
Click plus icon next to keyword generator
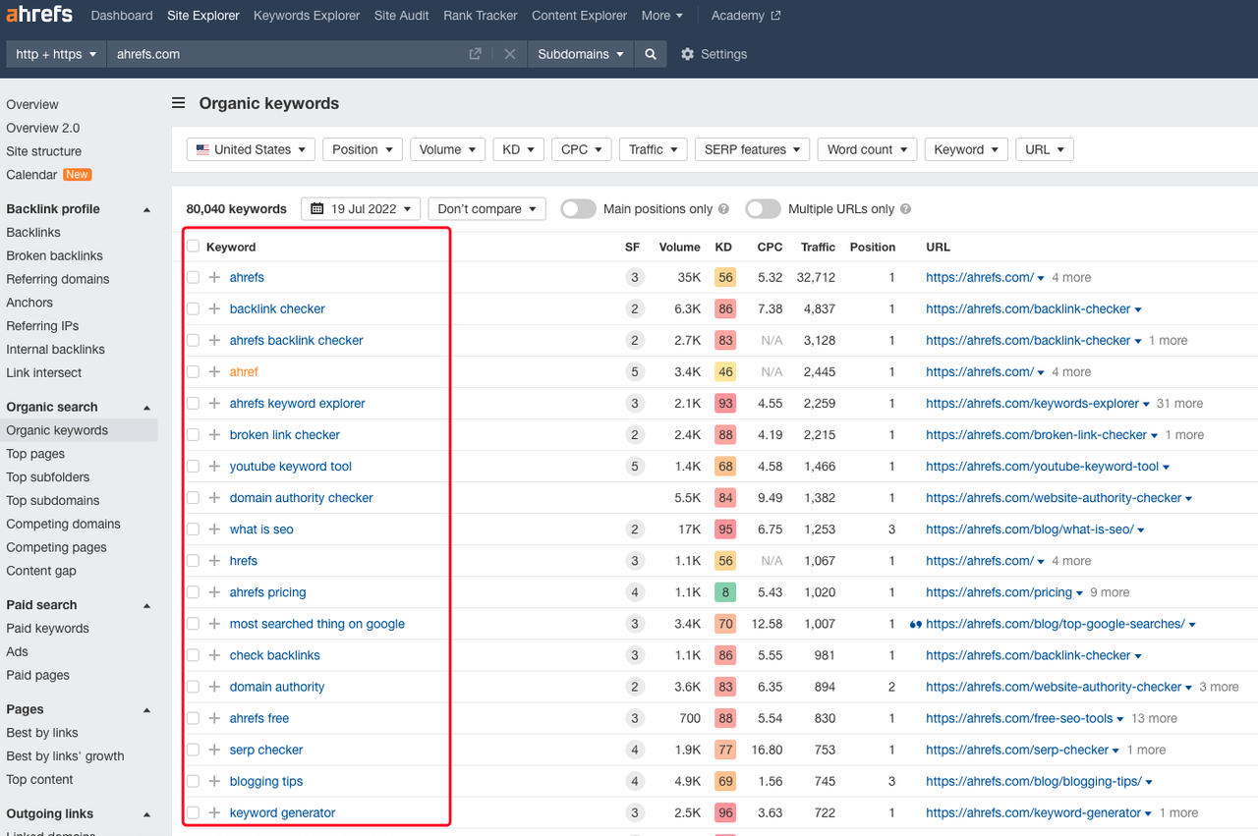[x=214, y=812]
